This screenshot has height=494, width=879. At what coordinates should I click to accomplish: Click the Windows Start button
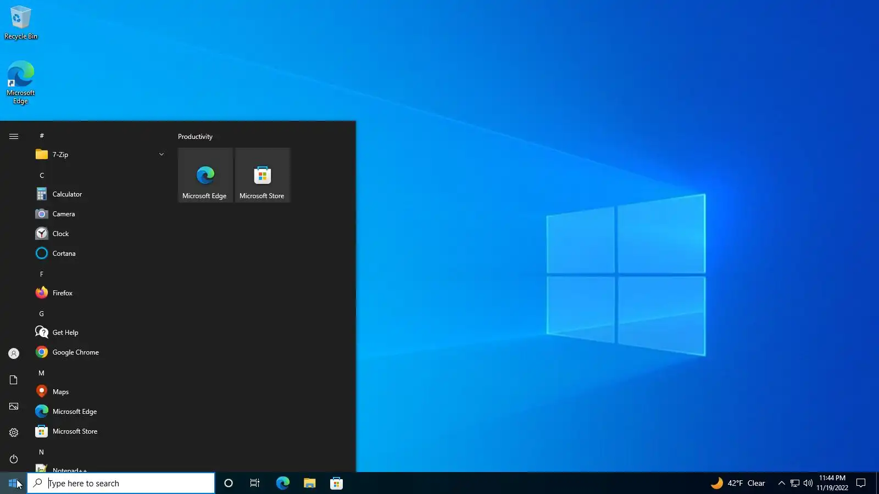[13, 483]
